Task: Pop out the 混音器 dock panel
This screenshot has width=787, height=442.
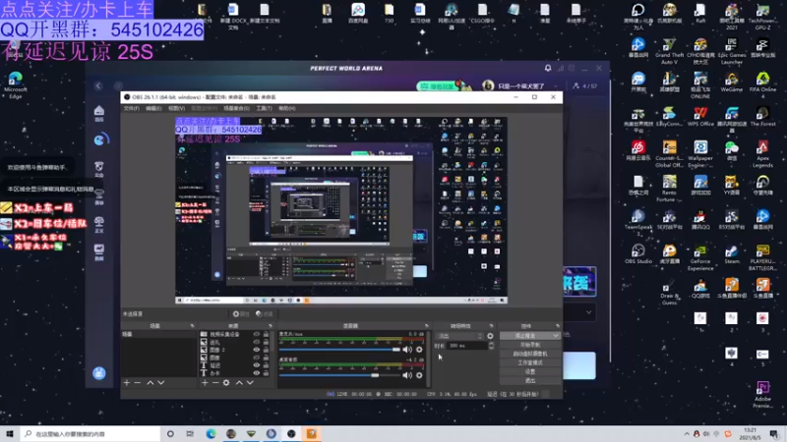Action: (427, 326)
